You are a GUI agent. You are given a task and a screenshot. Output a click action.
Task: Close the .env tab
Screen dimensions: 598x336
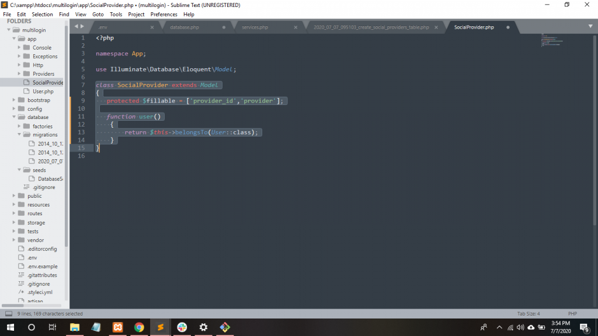152,27
